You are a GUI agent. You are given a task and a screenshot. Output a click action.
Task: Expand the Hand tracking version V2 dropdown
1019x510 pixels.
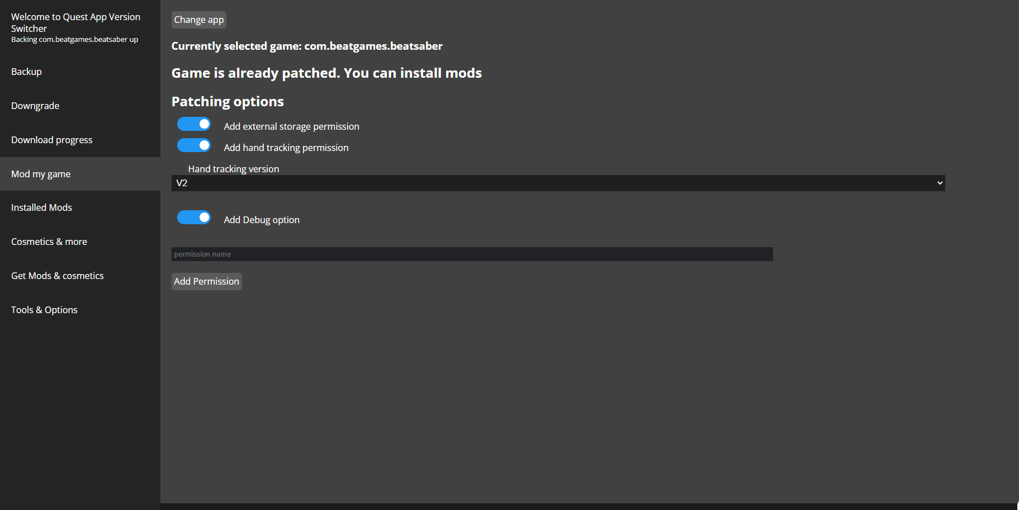558,183
